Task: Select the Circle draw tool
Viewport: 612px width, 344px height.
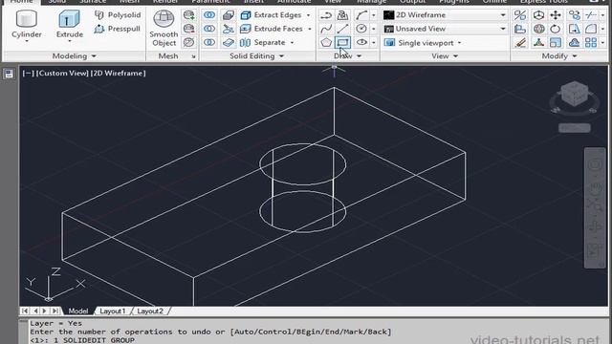Action: tap(361, 29)
